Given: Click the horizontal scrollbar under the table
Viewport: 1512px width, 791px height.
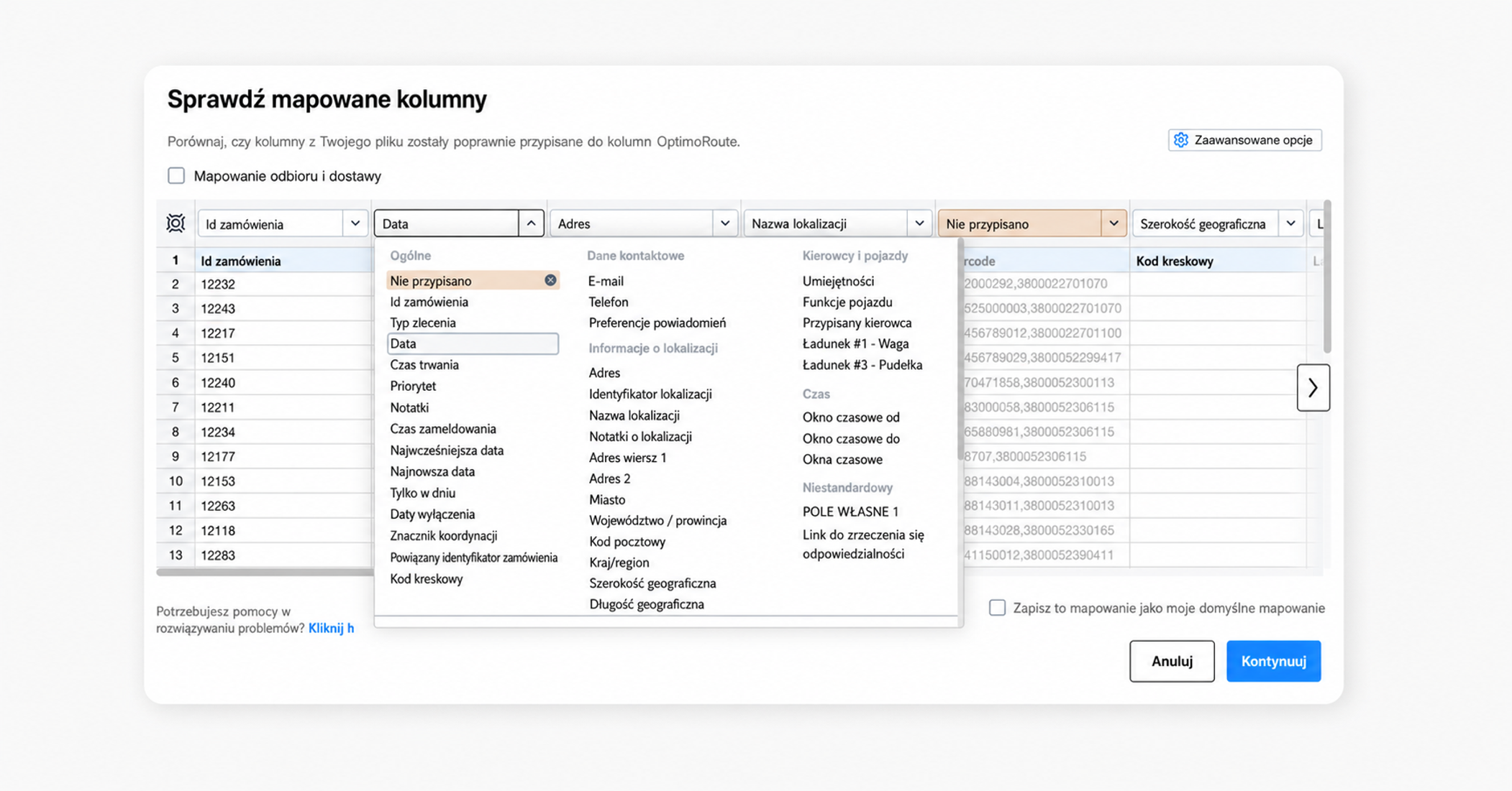Looking at the screenshot, I should tap(265, 573).
